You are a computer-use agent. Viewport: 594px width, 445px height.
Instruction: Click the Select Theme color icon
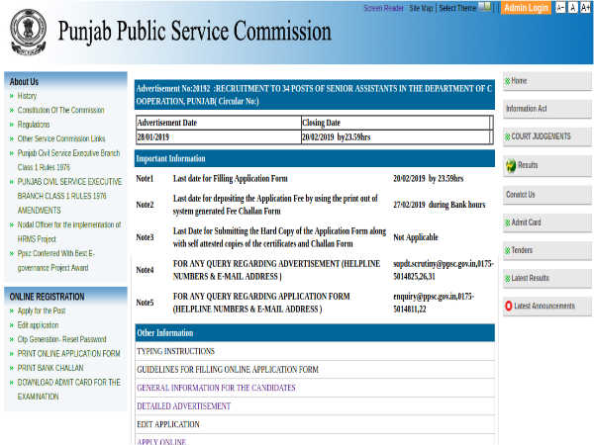coord(484,8)
